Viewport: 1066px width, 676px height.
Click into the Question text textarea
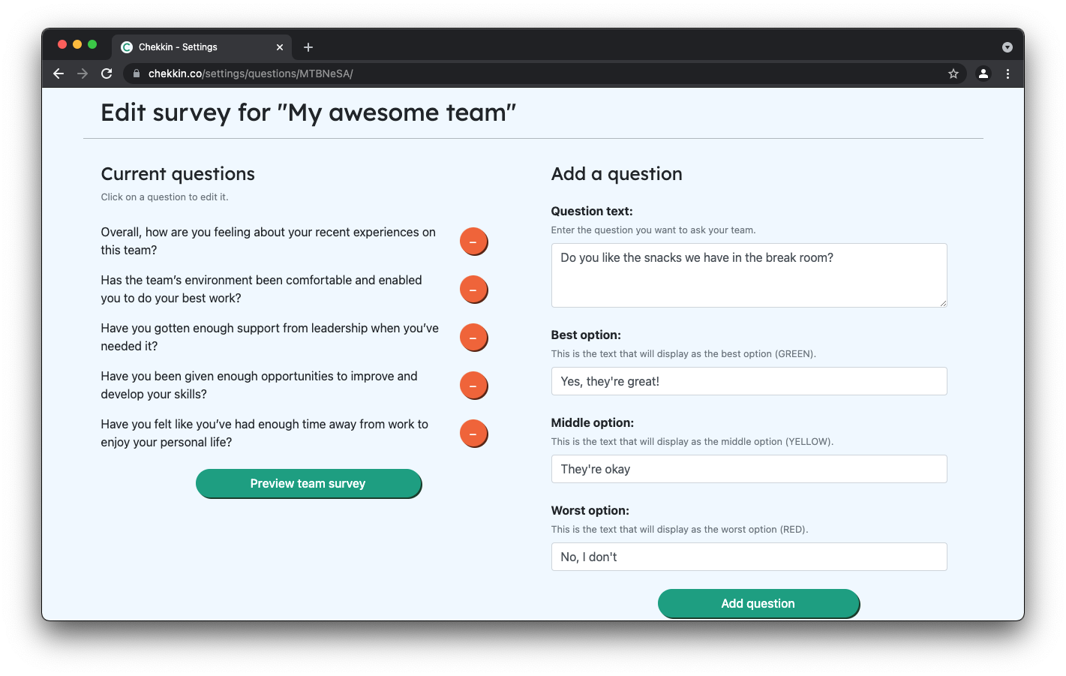(749, 275)
